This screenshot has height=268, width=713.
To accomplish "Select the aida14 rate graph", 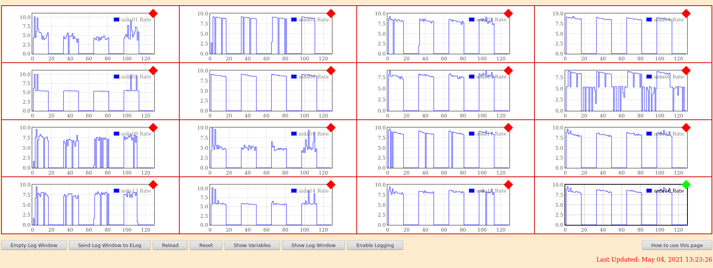I will (x=271, y=205).
